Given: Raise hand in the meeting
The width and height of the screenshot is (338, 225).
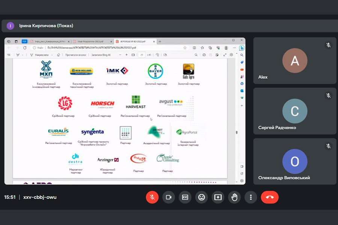Looking at the screenshot, I should [235, 197].
